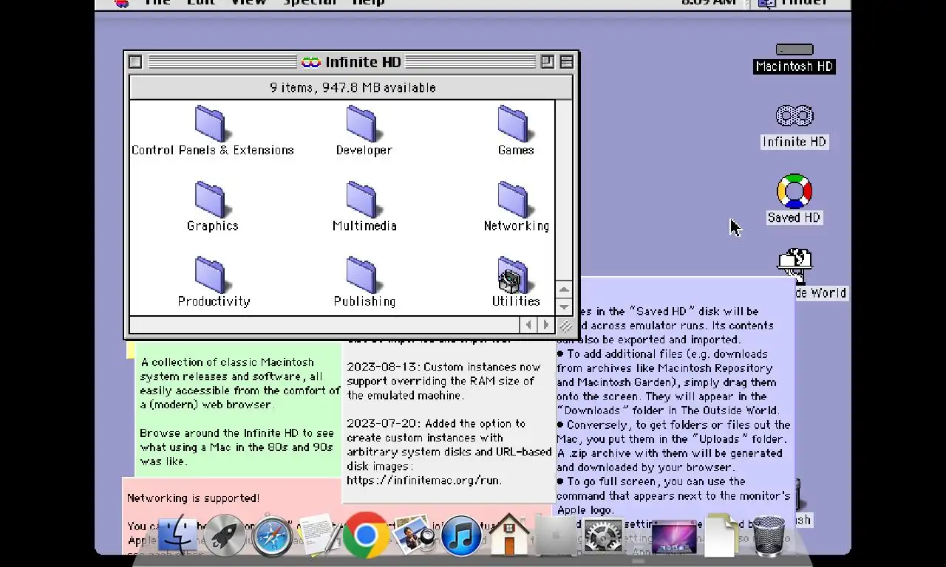Viewport: 946px width, 567px height.
Task: Click the Infinite HD window title bar
Action: (351, 62)
